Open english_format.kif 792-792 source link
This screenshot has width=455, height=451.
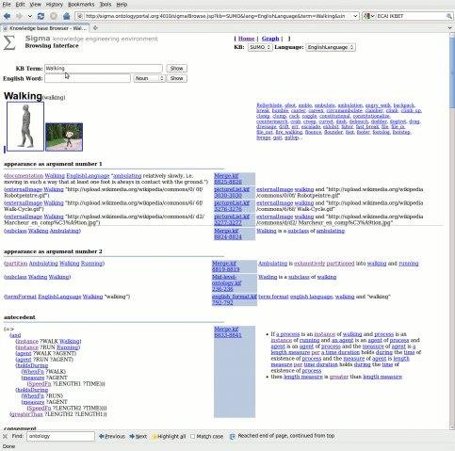[234, 299]
